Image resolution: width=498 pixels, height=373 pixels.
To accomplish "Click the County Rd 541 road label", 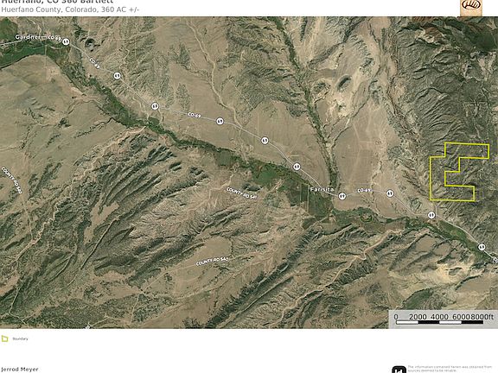I will (x=241, y=193).
